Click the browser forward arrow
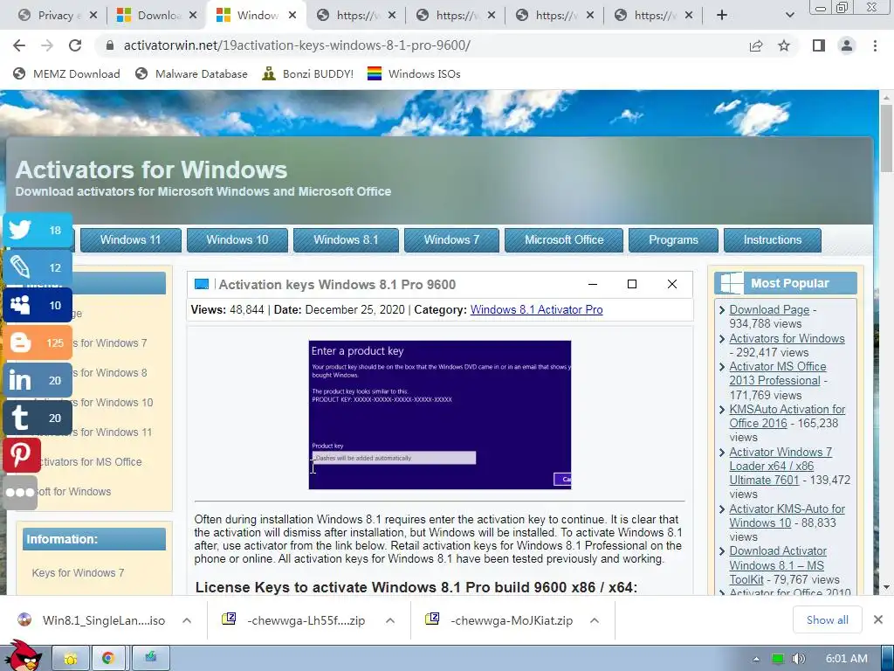 pos(47,45)
